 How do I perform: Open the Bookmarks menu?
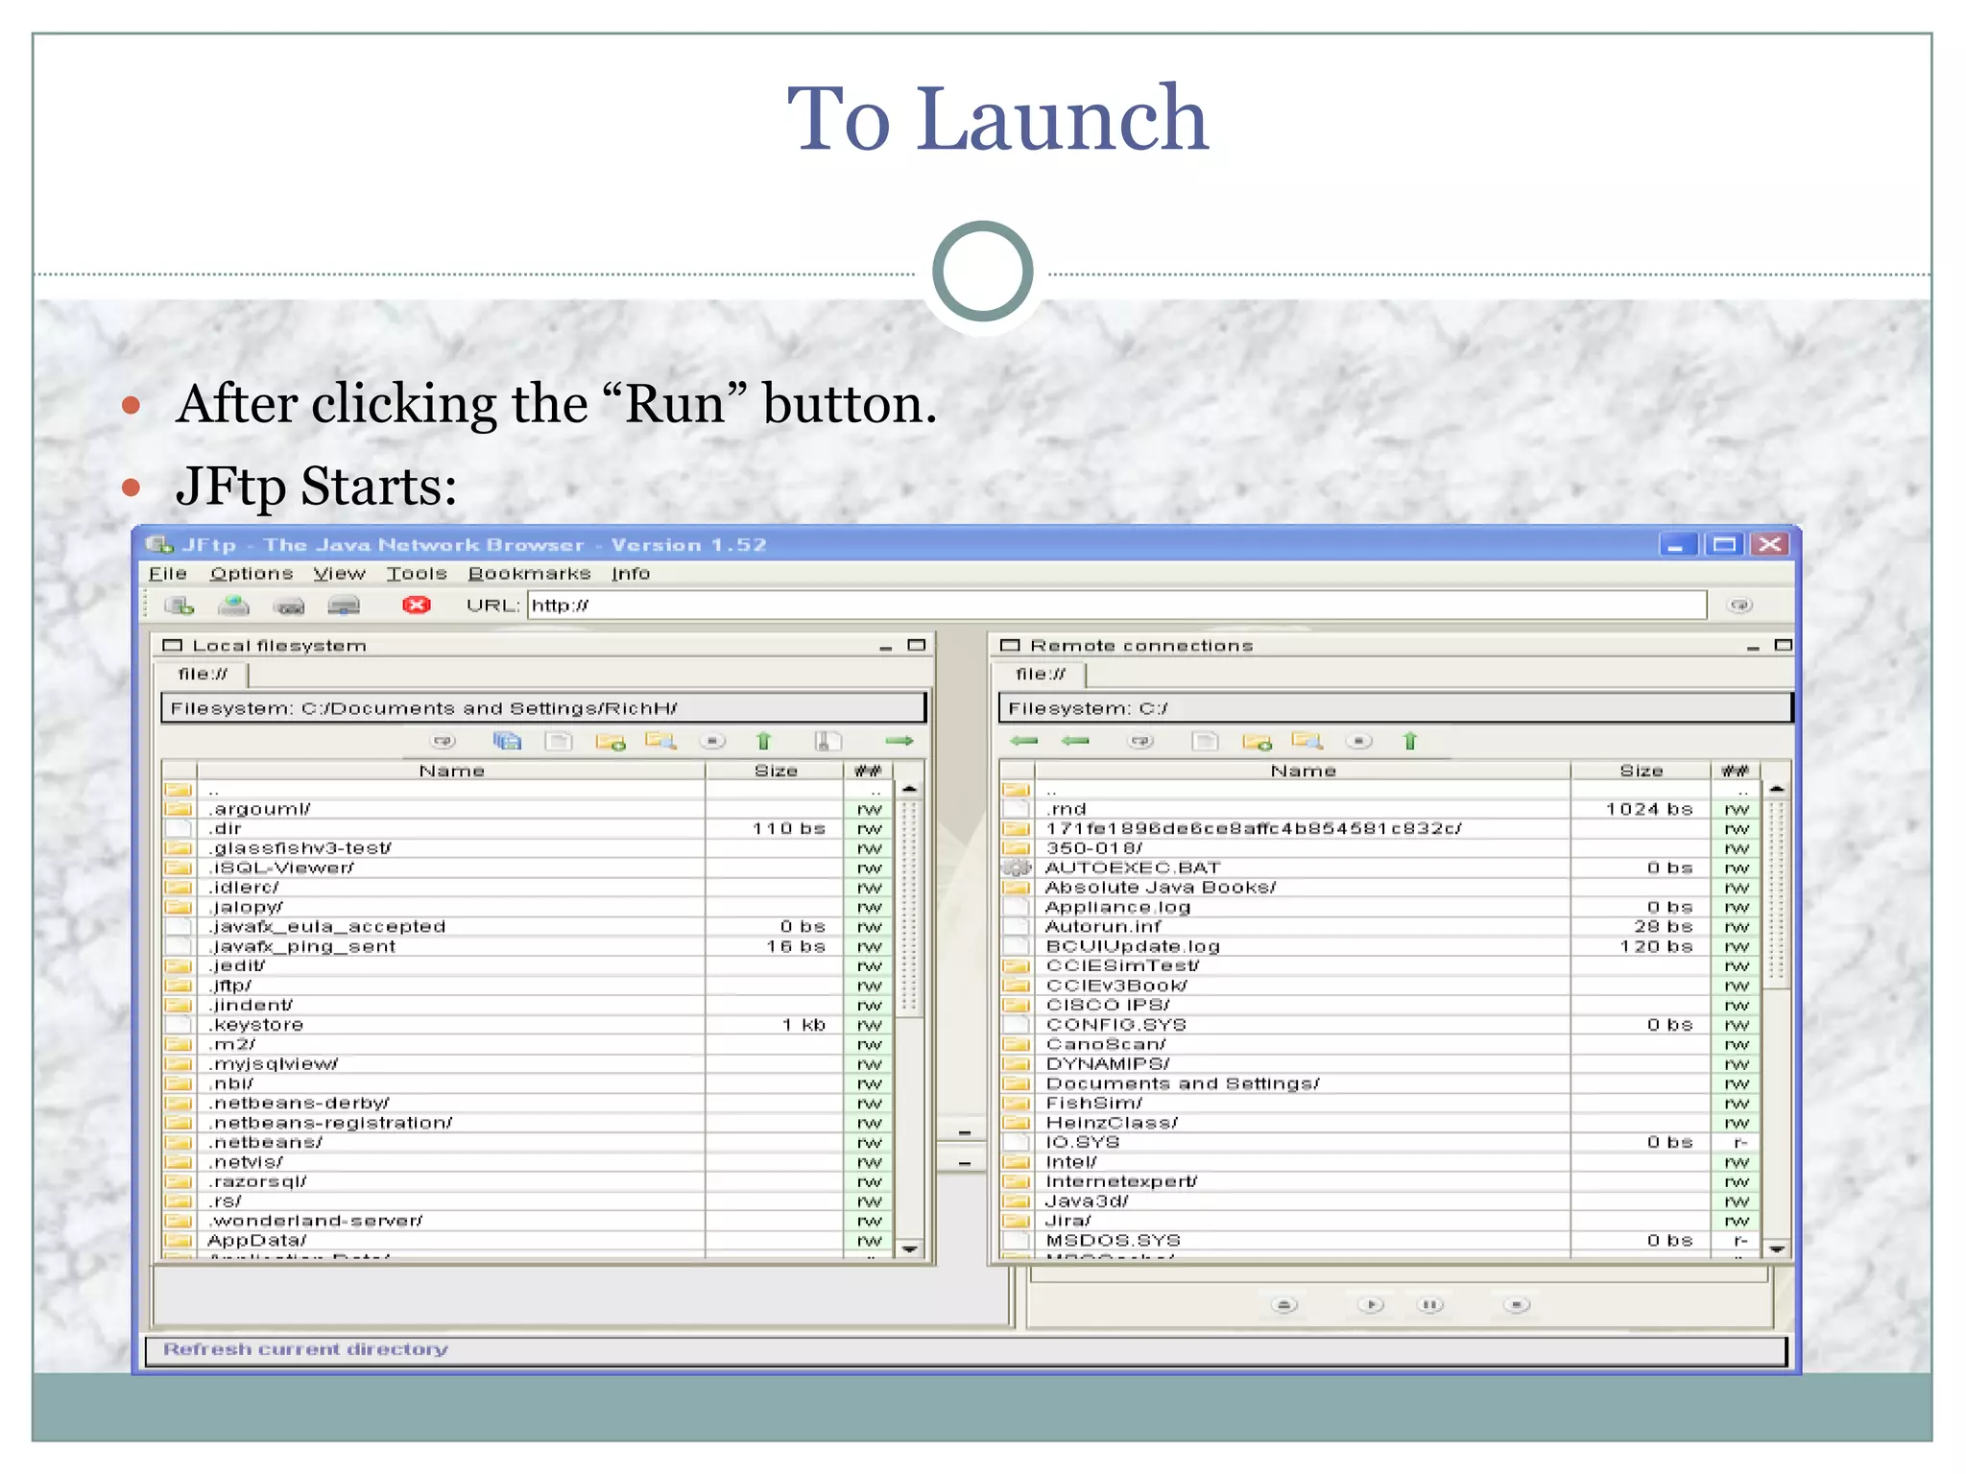[529, 574]
